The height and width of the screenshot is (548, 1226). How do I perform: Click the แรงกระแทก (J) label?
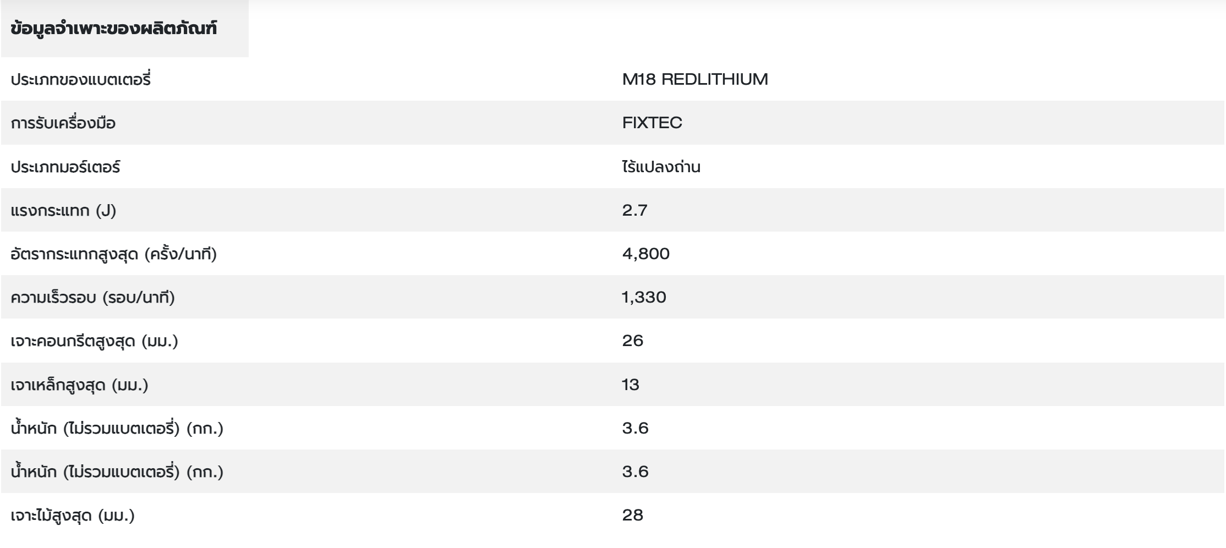[x=64, y=210]
